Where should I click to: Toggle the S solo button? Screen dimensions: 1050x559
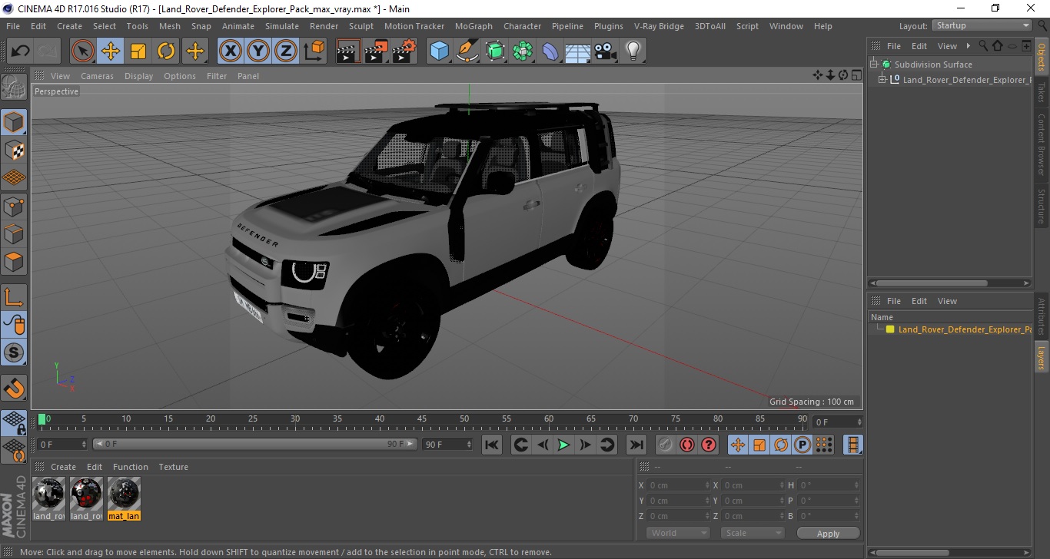14,352
